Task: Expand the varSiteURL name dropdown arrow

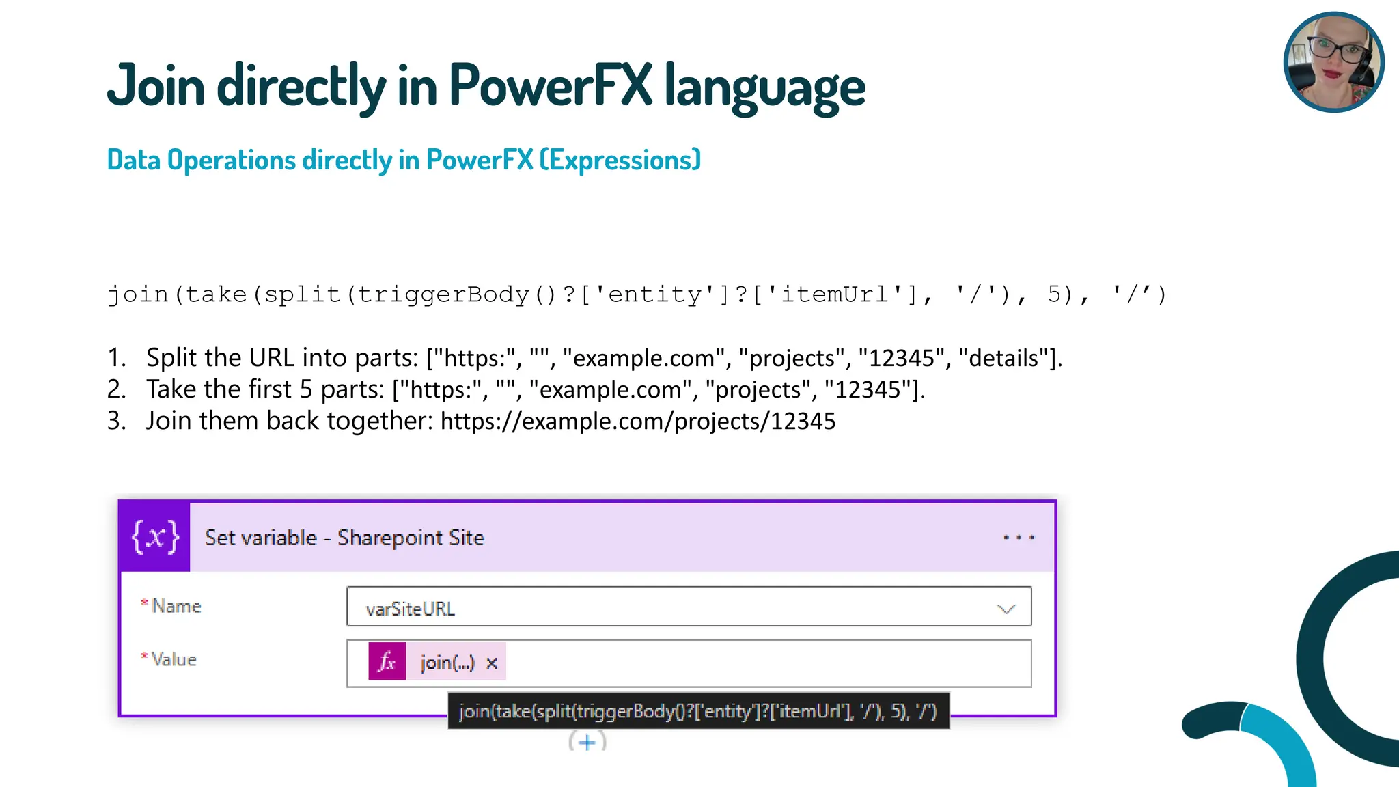Action: tap(1006, 608)
